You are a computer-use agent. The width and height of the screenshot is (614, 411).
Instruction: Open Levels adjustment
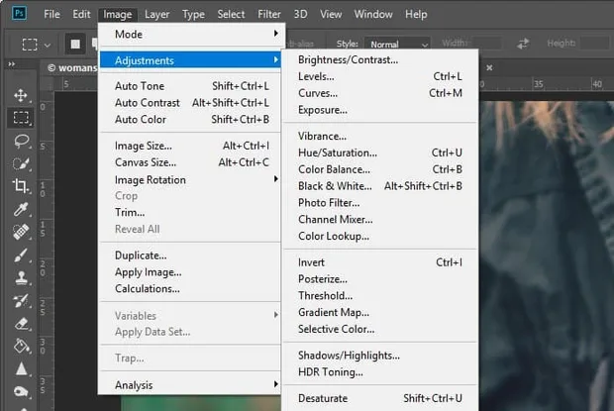(x=380, y=76)
